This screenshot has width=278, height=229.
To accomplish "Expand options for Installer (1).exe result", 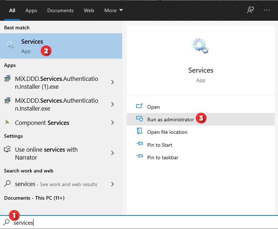I will (113, 82).
